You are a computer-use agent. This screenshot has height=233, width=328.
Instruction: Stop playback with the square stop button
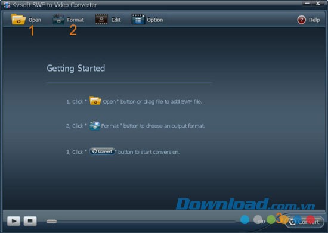tap(30, 221)
